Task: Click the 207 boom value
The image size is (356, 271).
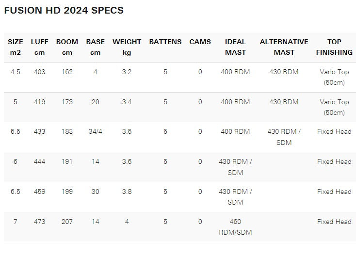Action: click(67, 222)
